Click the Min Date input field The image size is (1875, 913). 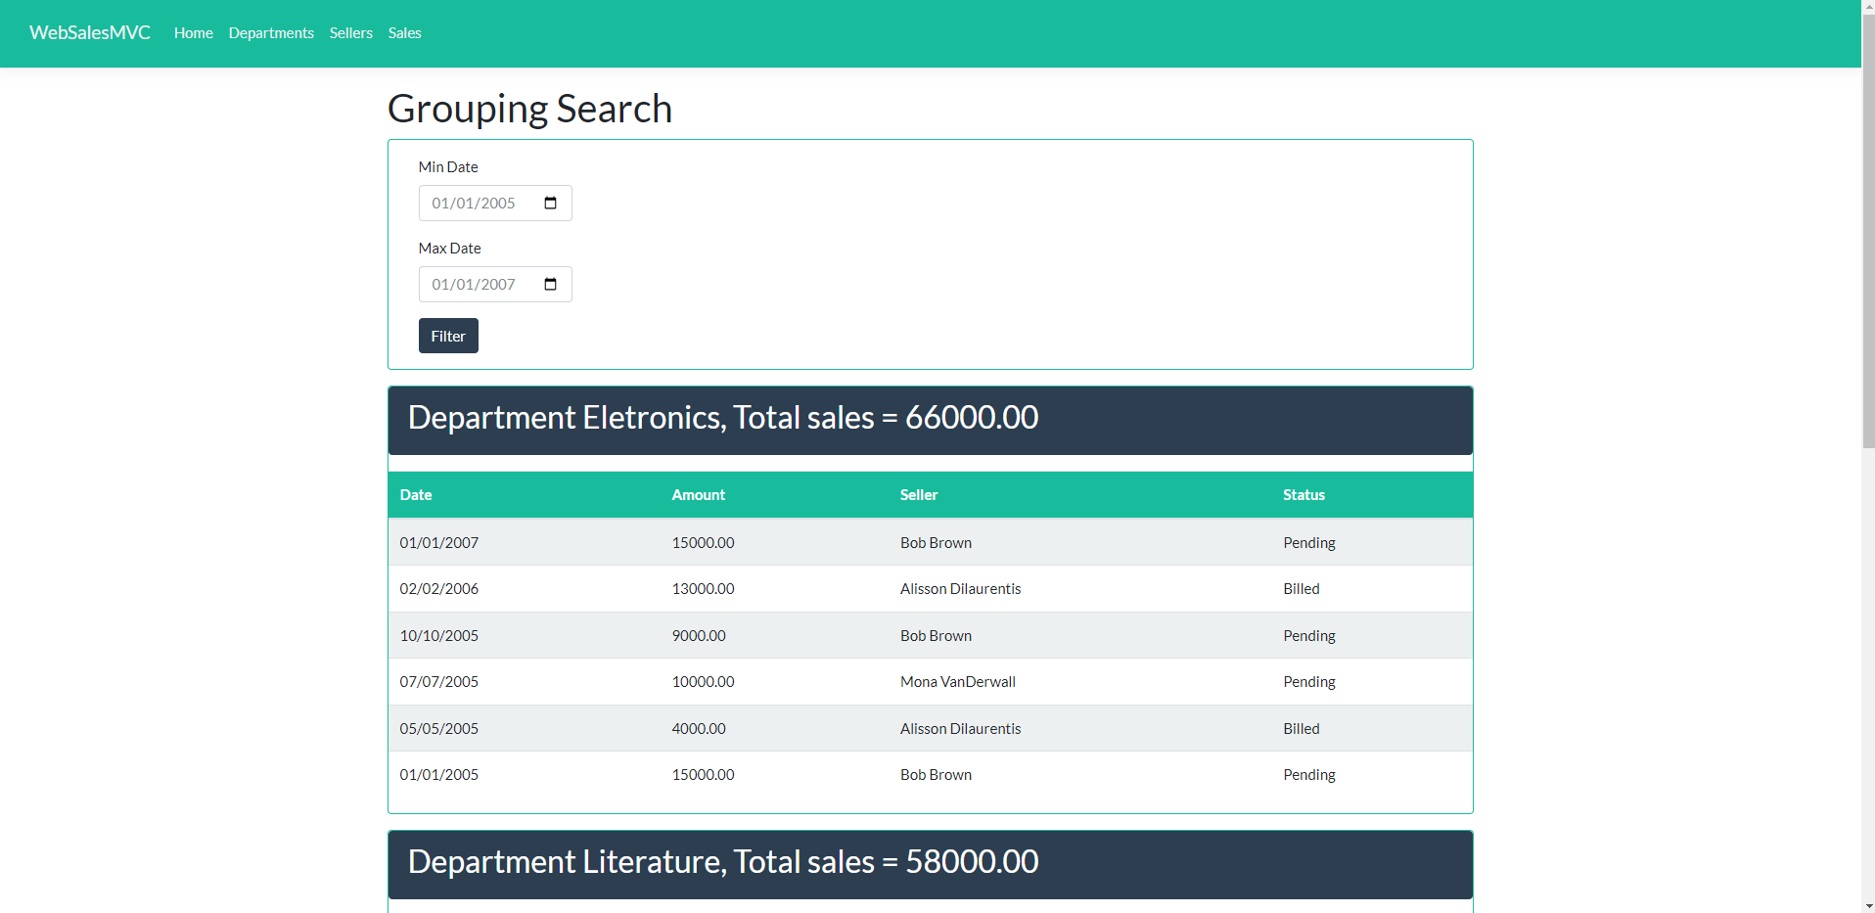[x=480, y=203]
